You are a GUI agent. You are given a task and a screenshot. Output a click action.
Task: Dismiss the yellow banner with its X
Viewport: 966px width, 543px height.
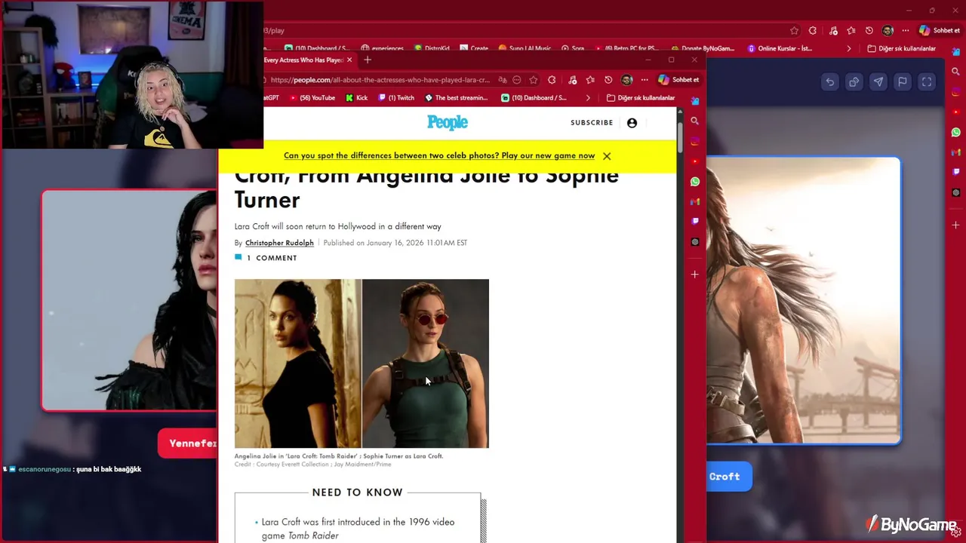[x=607, y=156]
